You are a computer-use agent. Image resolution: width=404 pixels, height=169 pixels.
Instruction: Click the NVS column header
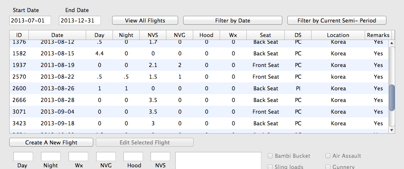153,35
